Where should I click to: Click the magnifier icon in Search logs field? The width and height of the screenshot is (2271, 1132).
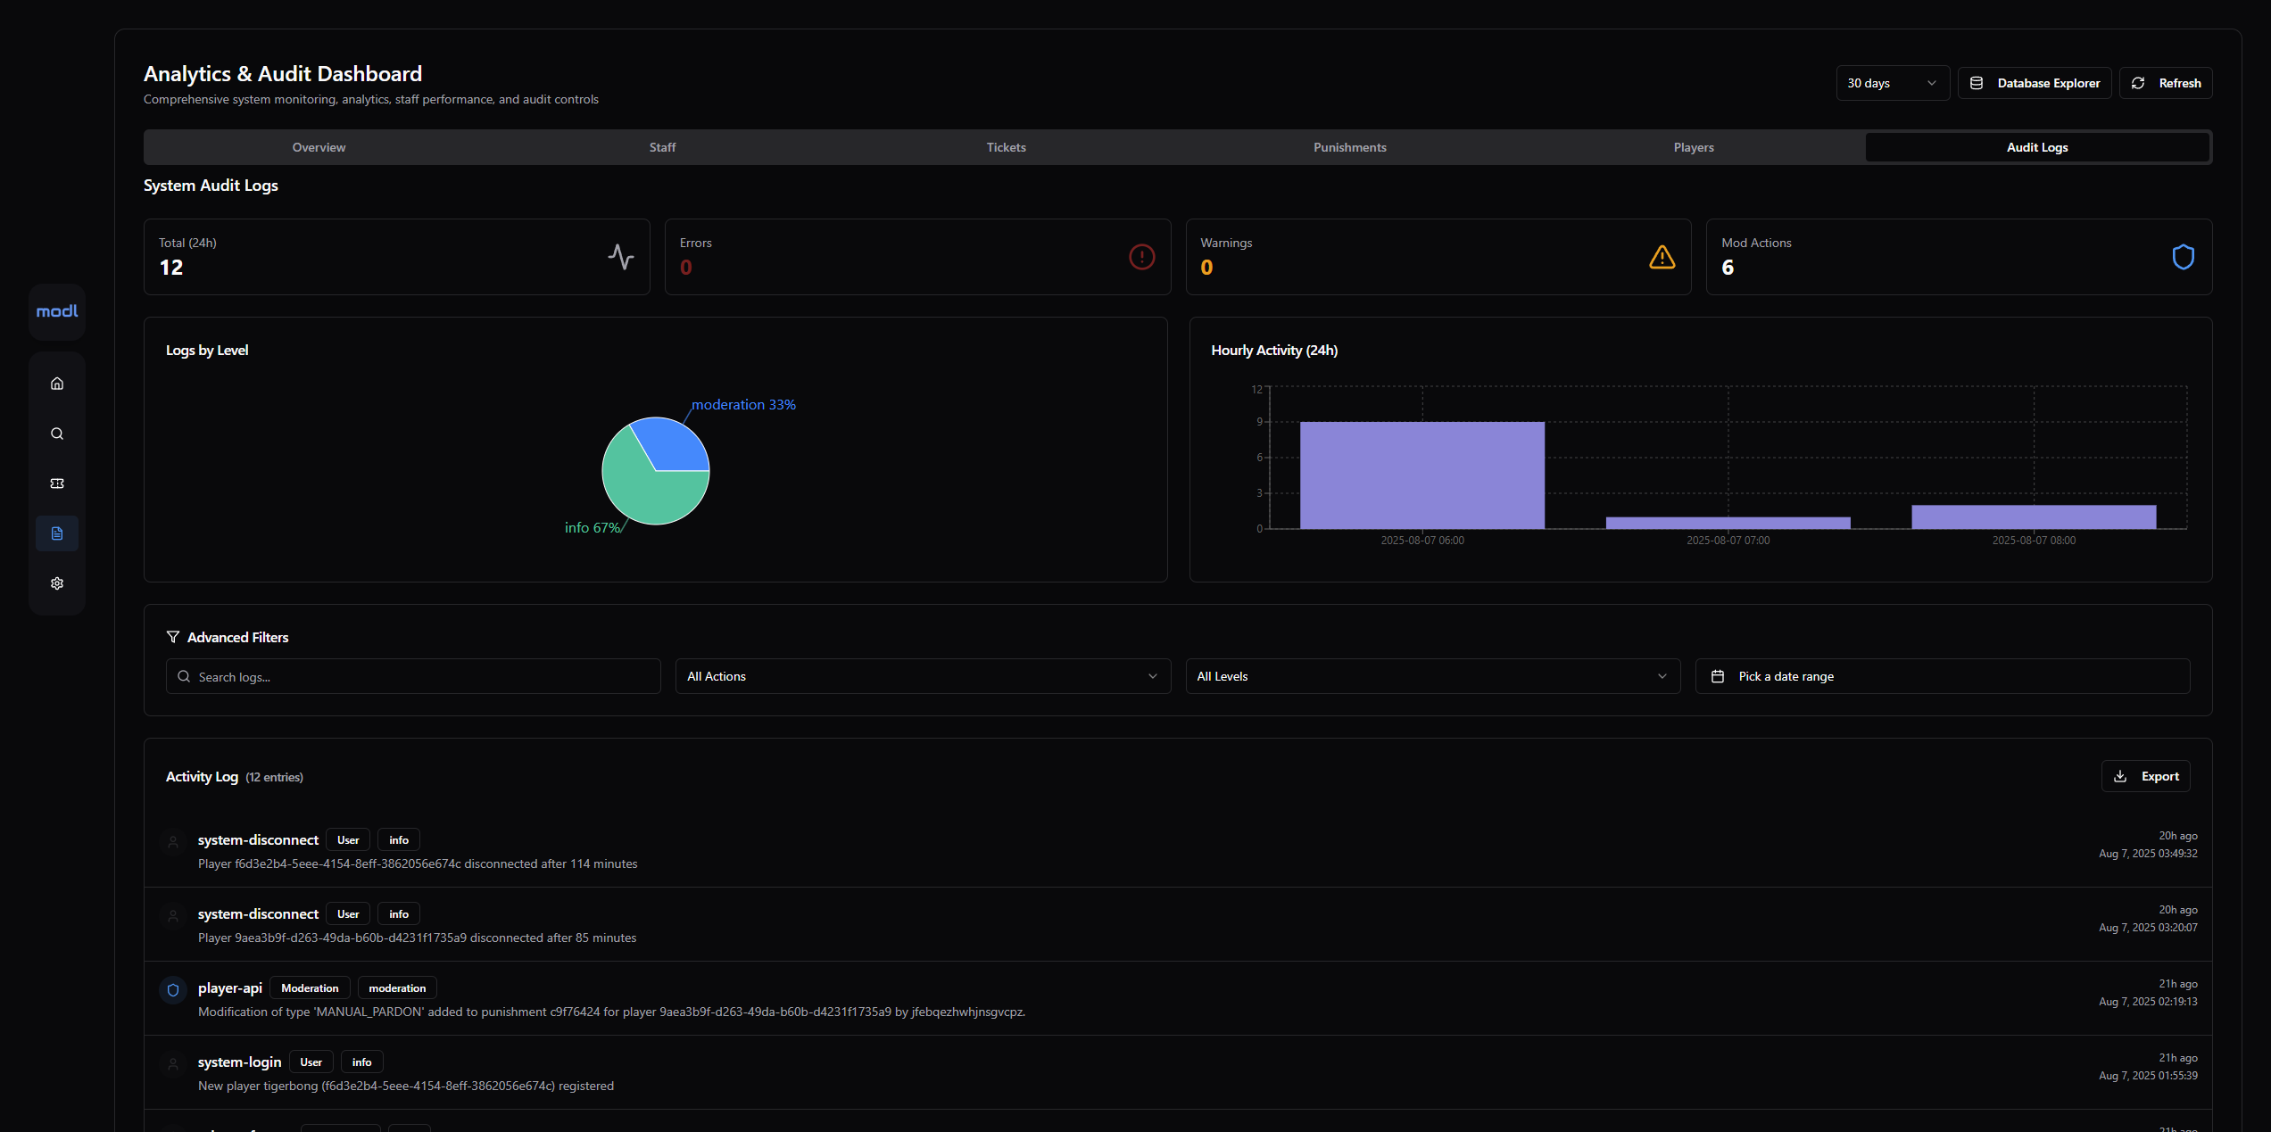point(184,677)
